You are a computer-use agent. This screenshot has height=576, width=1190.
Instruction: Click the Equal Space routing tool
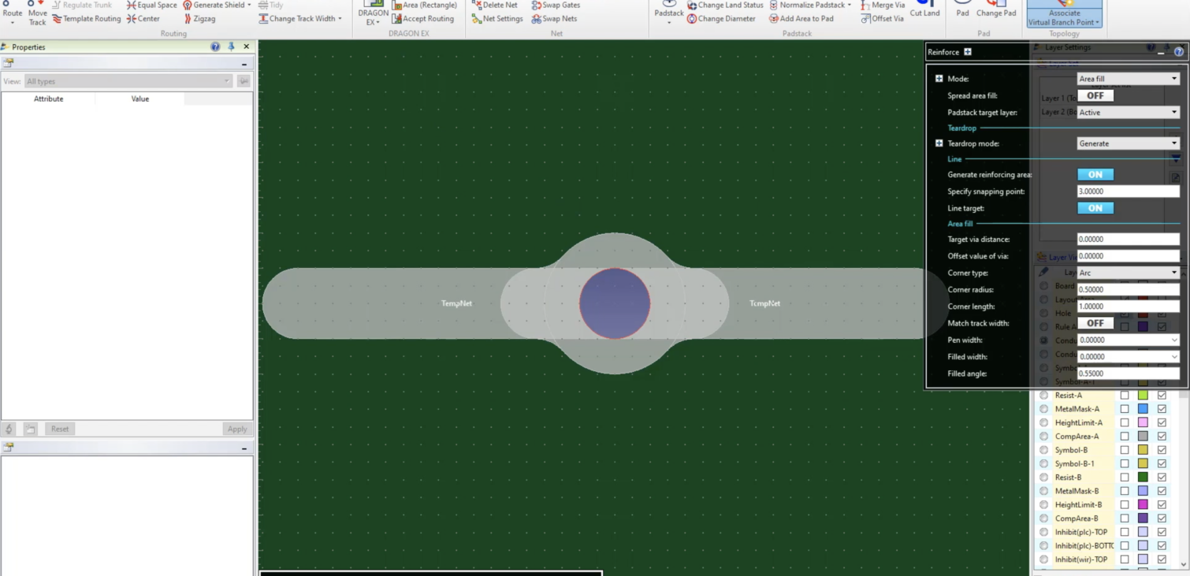[151, 6]
